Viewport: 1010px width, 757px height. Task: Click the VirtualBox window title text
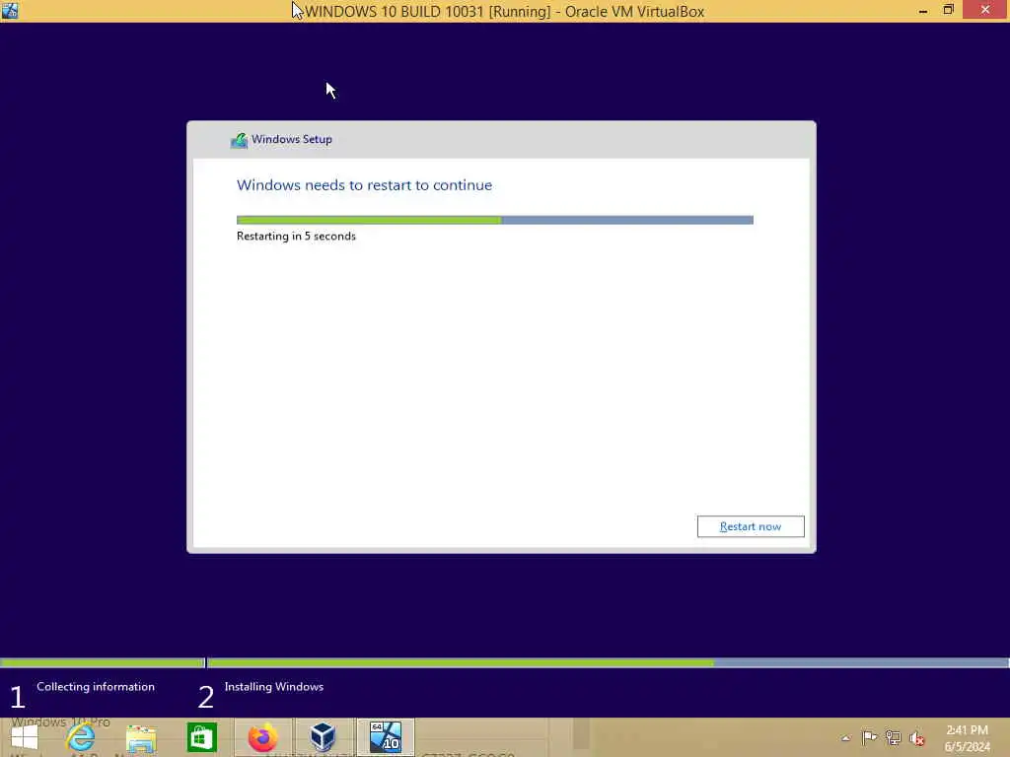504,12
